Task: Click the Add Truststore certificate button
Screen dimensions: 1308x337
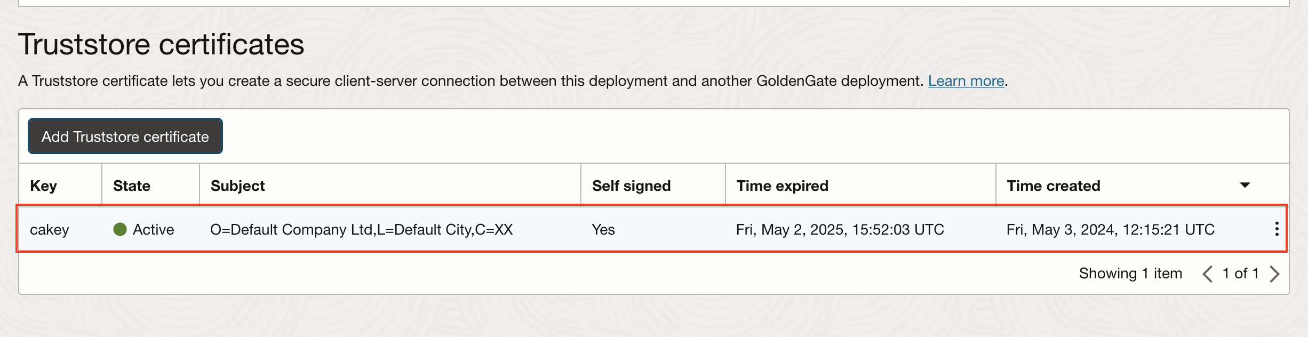Action: 125,137
